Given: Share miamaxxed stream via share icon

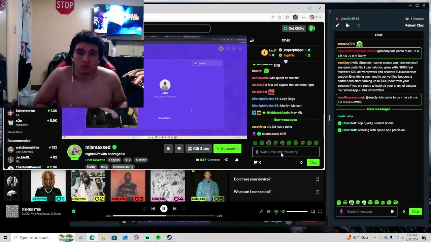Looking at the screenshot, I should [226, 160].
